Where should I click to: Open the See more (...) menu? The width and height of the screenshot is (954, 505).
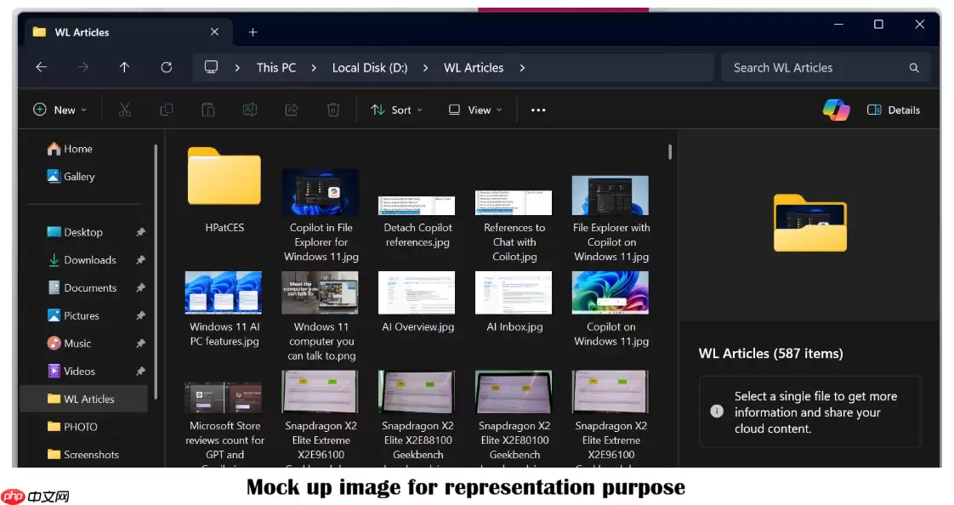538,109
